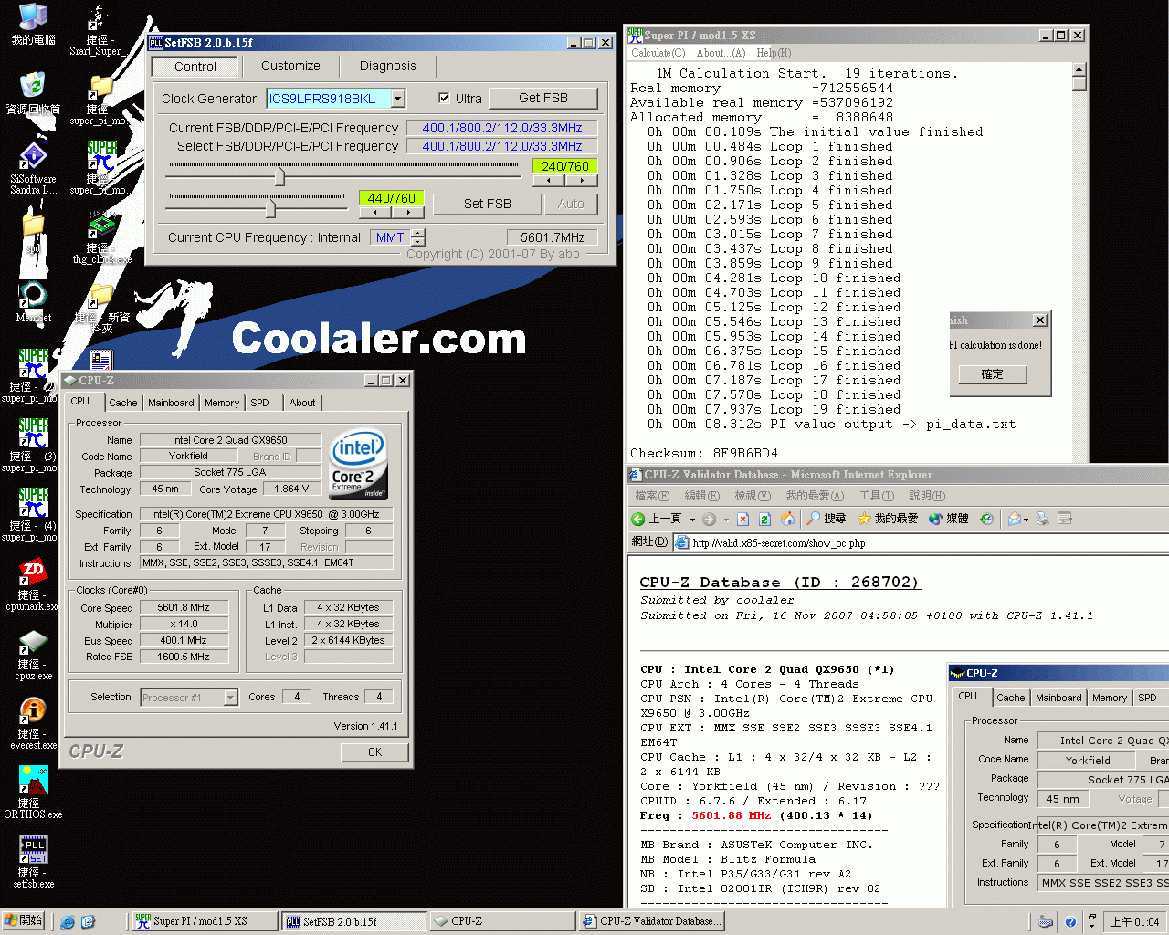Increment the MMT frequency spinner up

point(418,233)
